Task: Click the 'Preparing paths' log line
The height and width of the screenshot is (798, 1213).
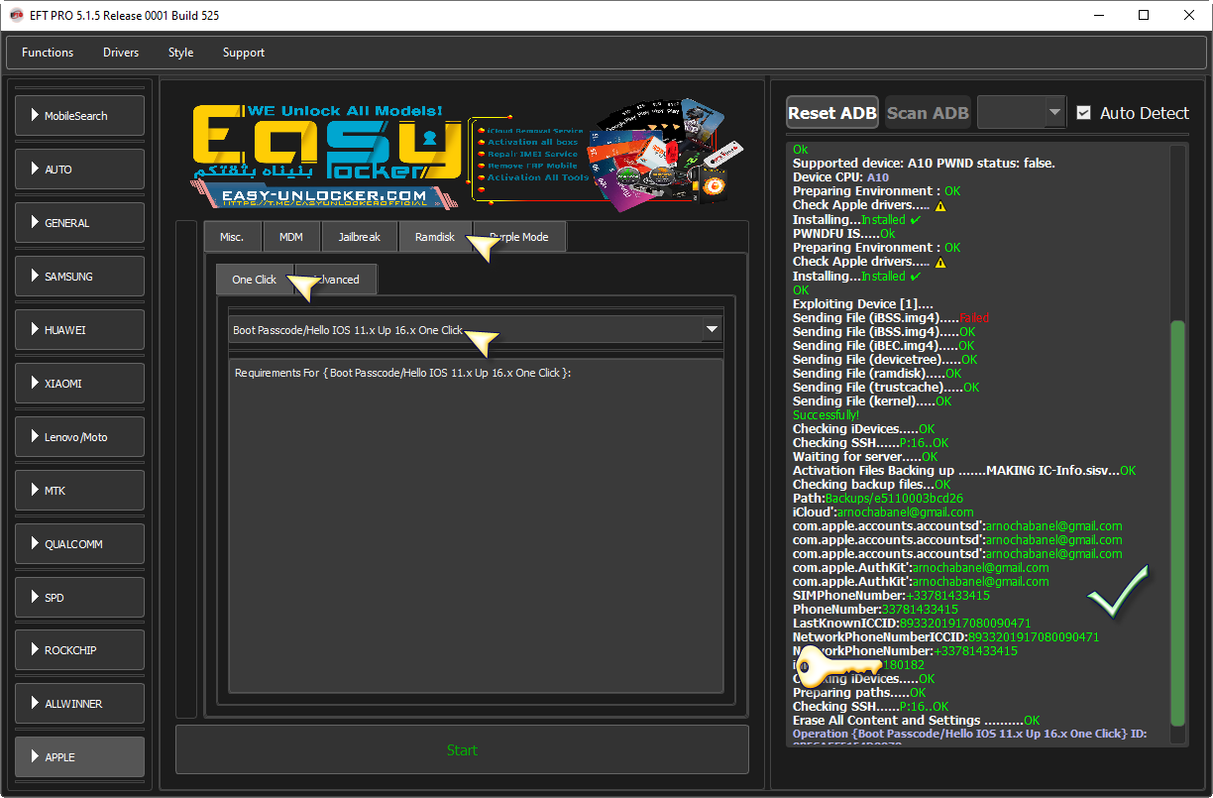Action: pyautogui.click(x=859, y=693)
